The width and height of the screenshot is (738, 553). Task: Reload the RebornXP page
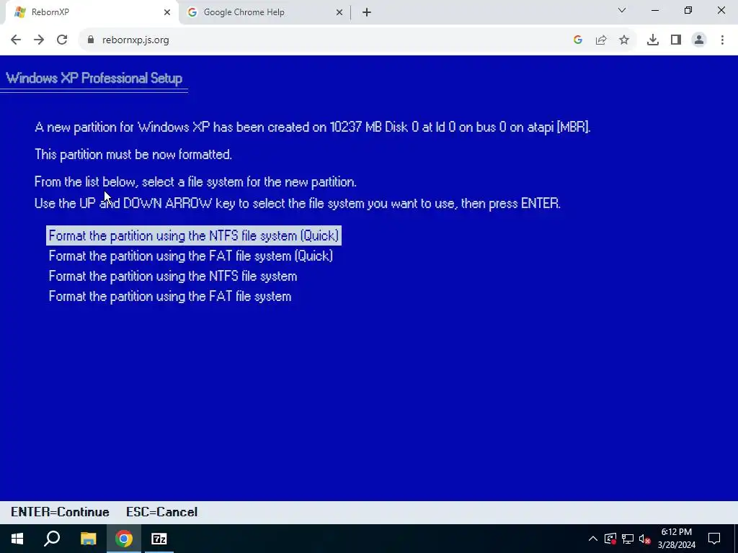pos(62,40)
